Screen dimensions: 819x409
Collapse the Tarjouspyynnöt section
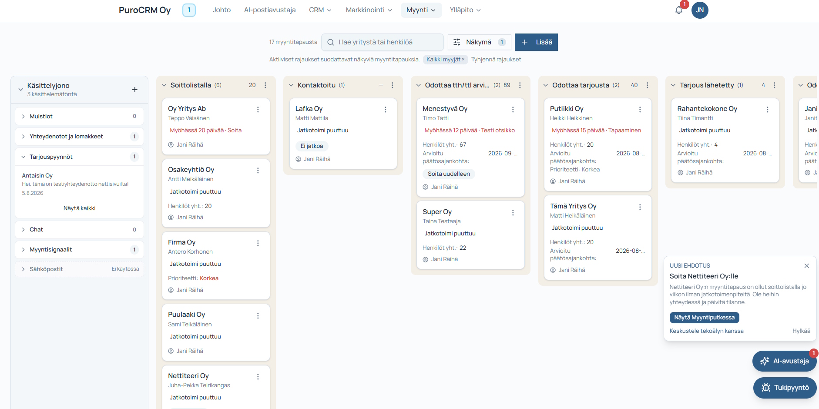[79, 157]
